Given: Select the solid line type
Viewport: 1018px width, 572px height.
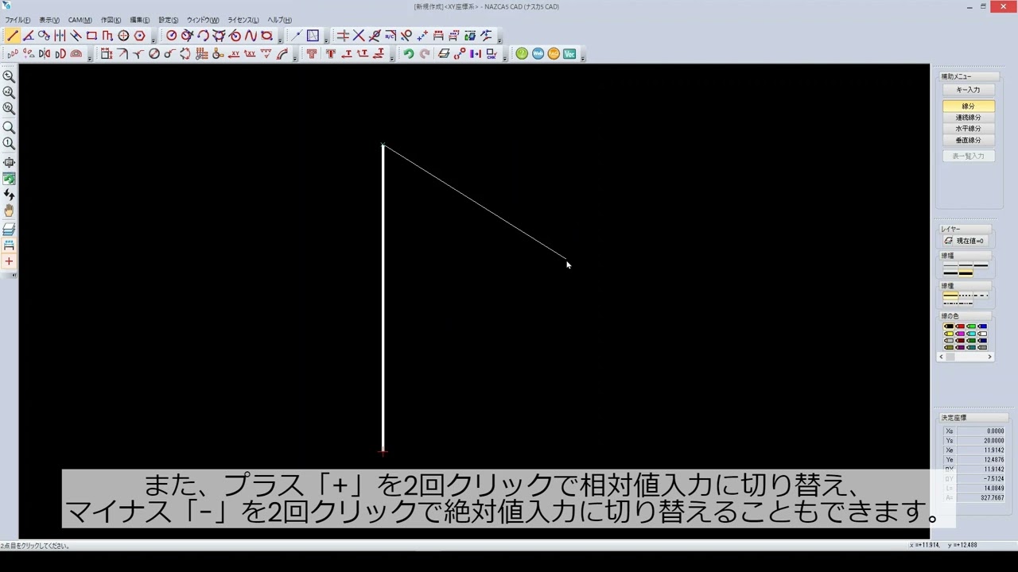Looking at the screenshot, I should click(x=950, y=295).
